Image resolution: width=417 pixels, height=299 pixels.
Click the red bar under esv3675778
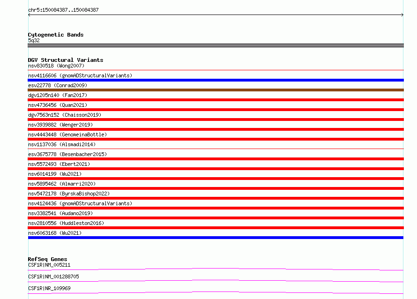[x=216, y=159]
